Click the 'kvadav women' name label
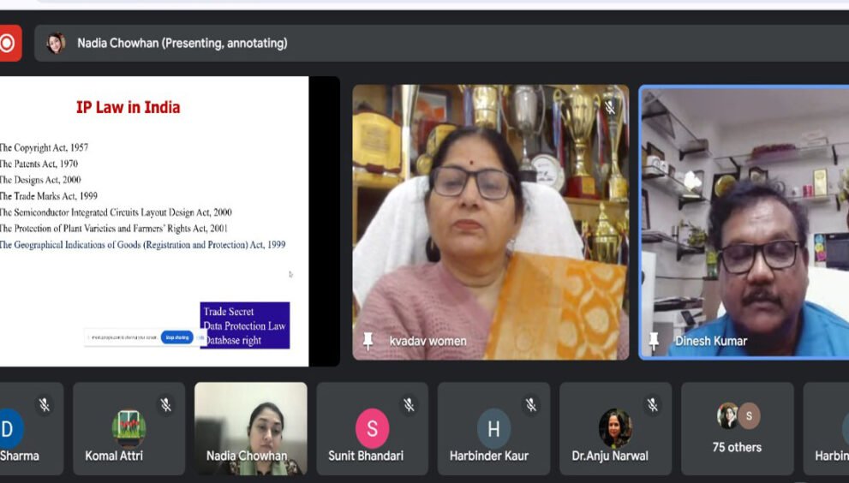The width and height of the screenshot is (849, 483). click(427, 341)
